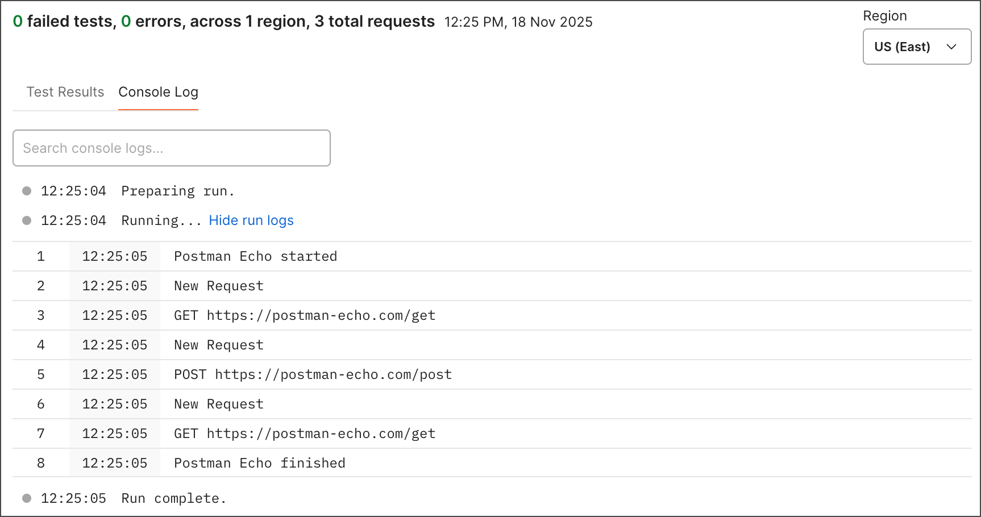Click the gray dot beside Running entry

point(27,220)
